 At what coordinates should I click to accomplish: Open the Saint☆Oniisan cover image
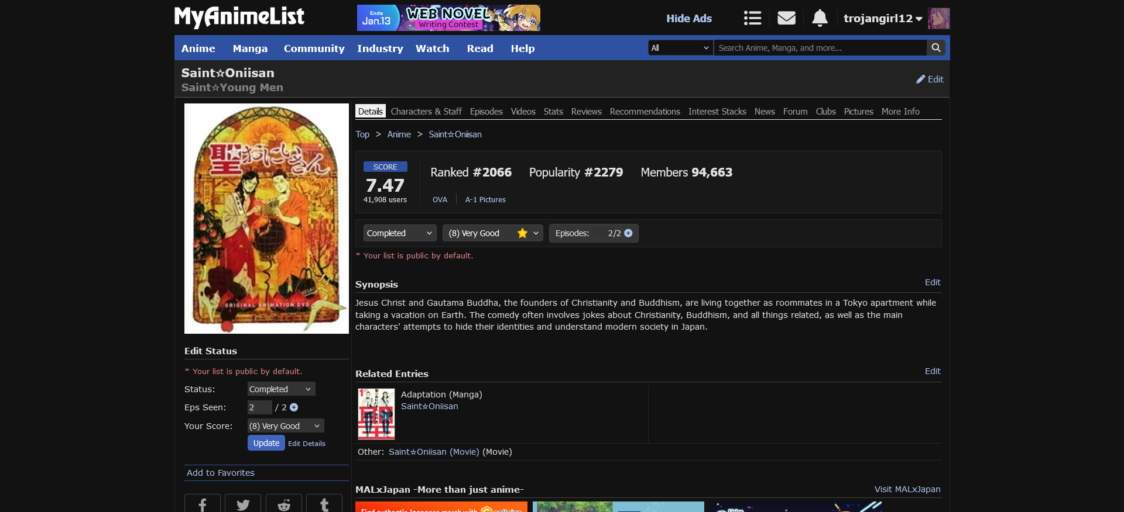pyautogui.click(x=266, y=219)
